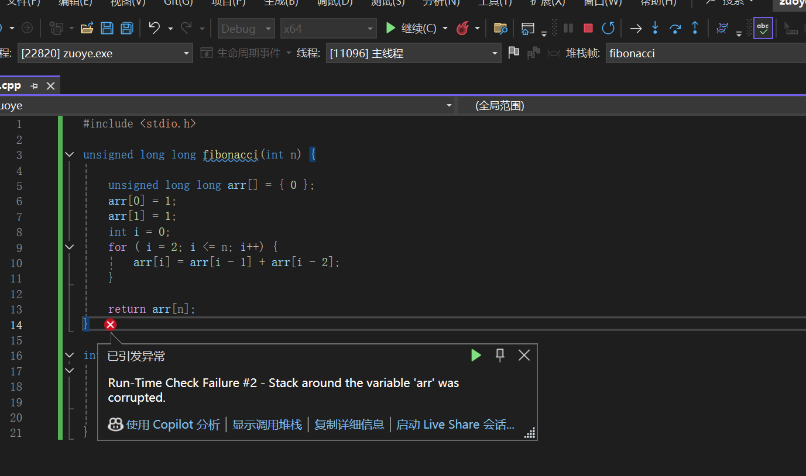
Task: Click the Run-Time Check Failure message text
Action: click(283, 390)
